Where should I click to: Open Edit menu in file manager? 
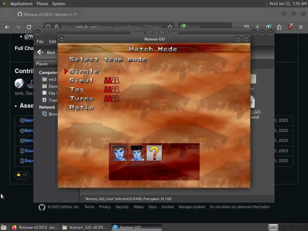tap(53, 42)
